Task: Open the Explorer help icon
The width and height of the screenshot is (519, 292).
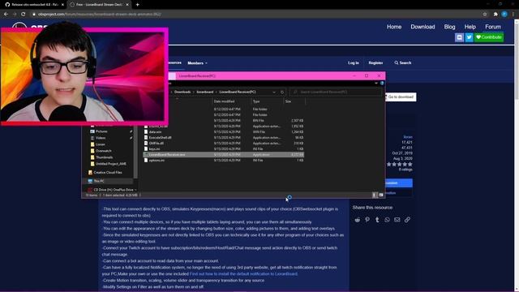Action: pyautogui.click(x=382, y=83)
